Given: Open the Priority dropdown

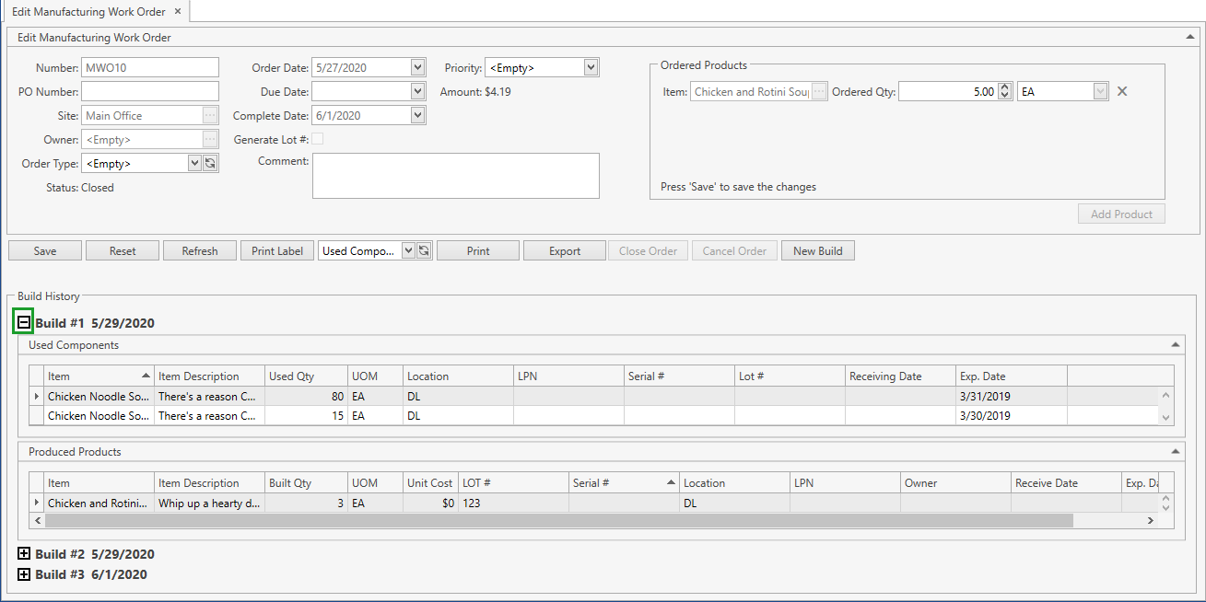Looking at the screenshot, I should [591, 67].
